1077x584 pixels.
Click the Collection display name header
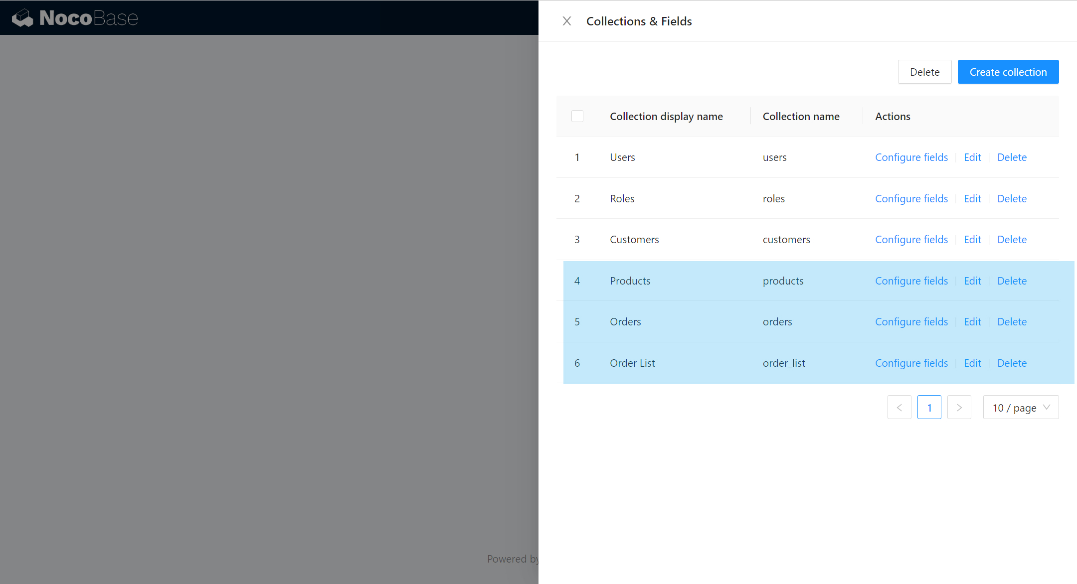[x=666, y=117]
